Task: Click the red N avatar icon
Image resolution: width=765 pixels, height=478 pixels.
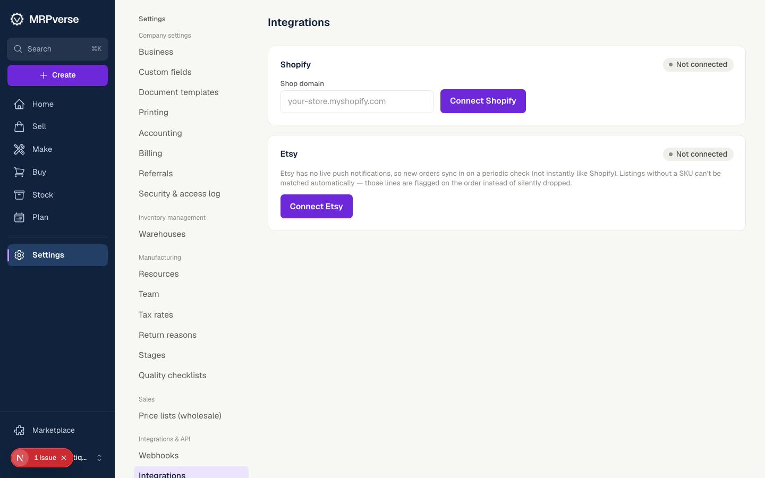Action: 20,458
